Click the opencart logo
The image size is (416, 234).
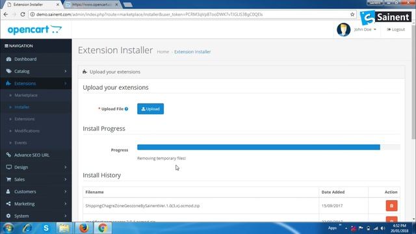pyautogui.click(x=34, y=30)
